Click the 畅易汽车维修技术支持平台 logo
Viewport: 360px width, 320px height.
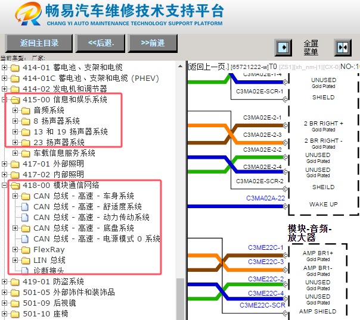119,14
